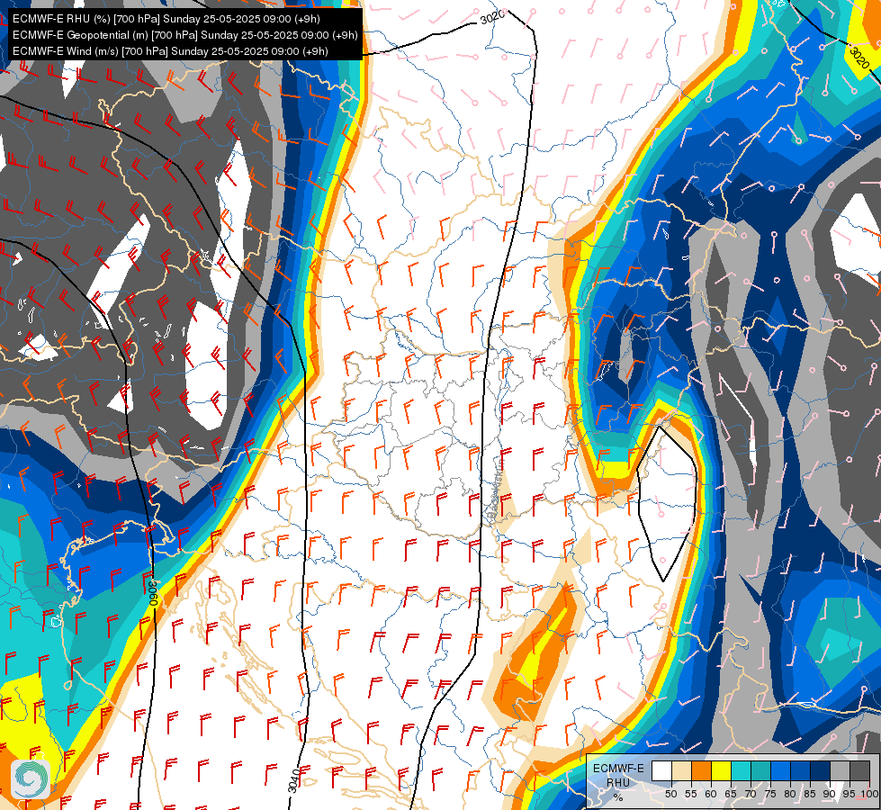Click the teal 70-75% legend swatch
The image size is (881, 810).
tap(760, 771)
